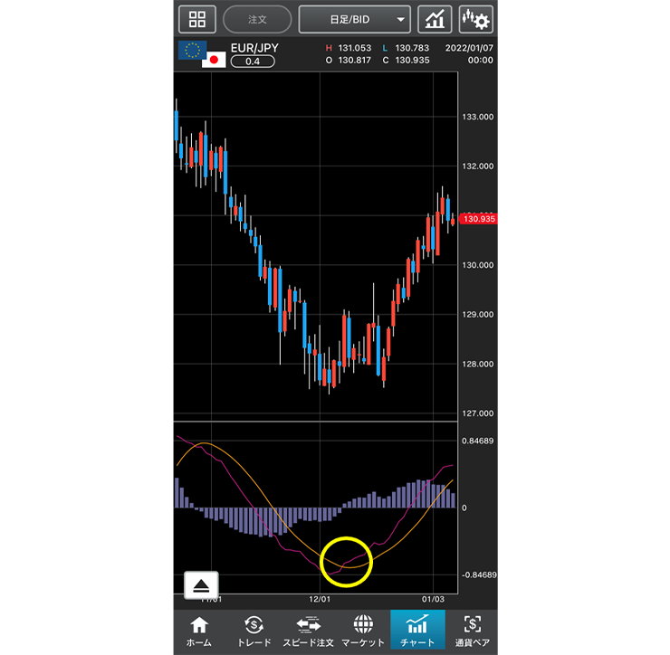Tap the EU and Japan flags icon
670x655 pixels.
pos(202,54)
